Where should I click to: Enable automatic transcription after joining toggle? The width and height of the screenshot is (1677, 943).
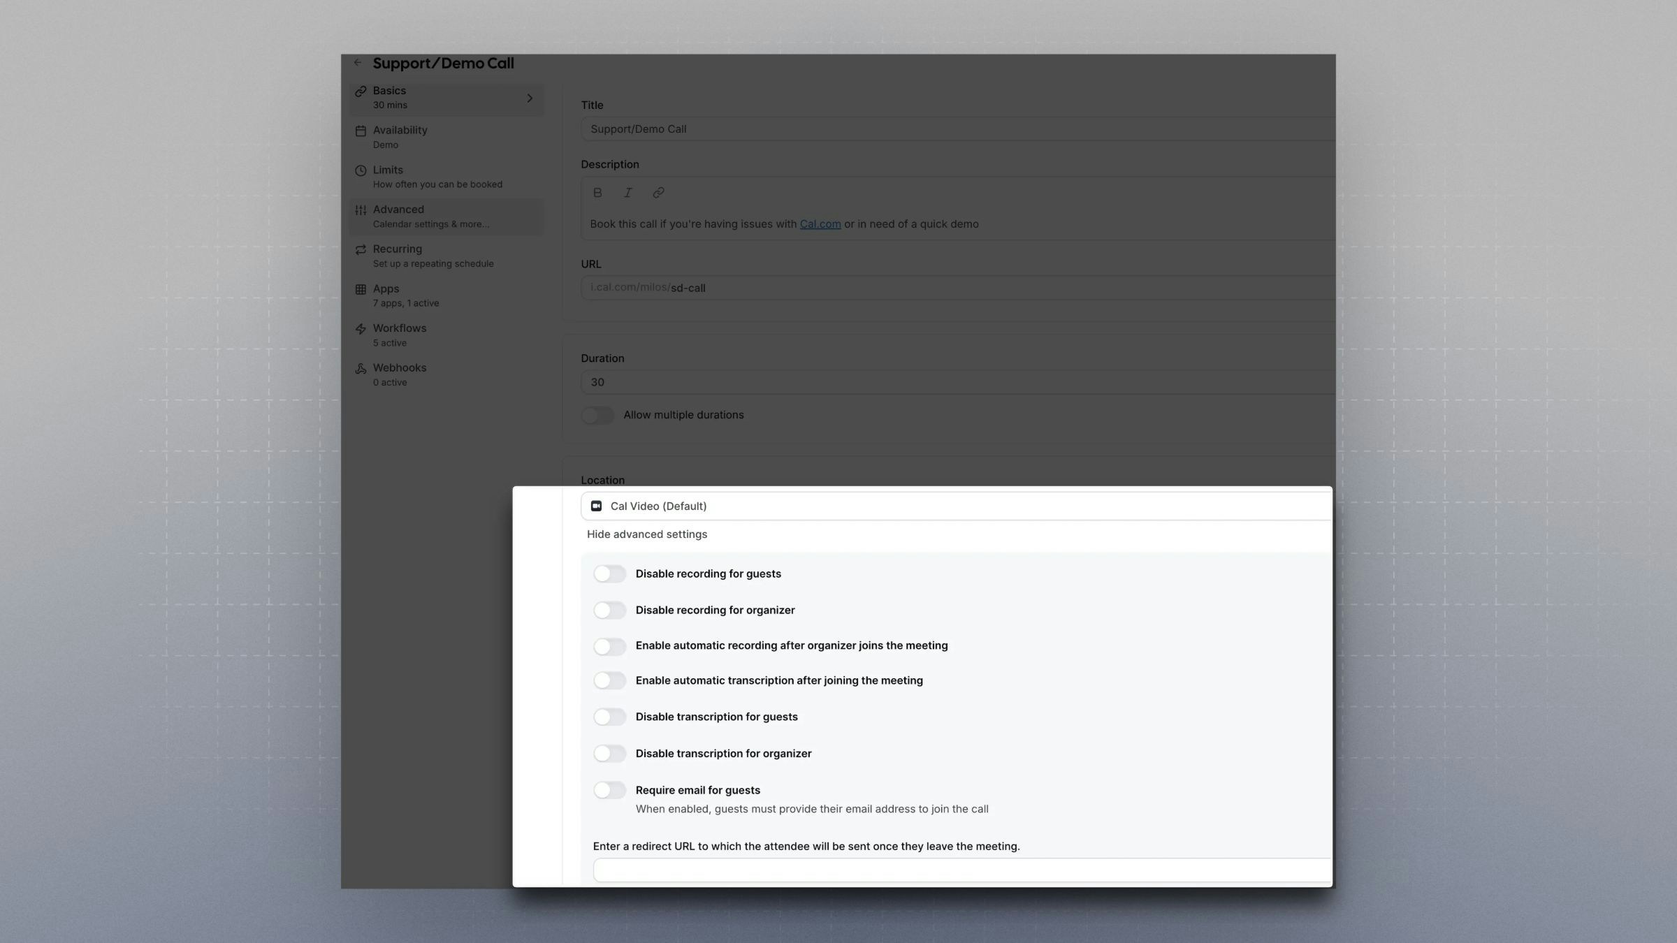[x=609, y=681]
